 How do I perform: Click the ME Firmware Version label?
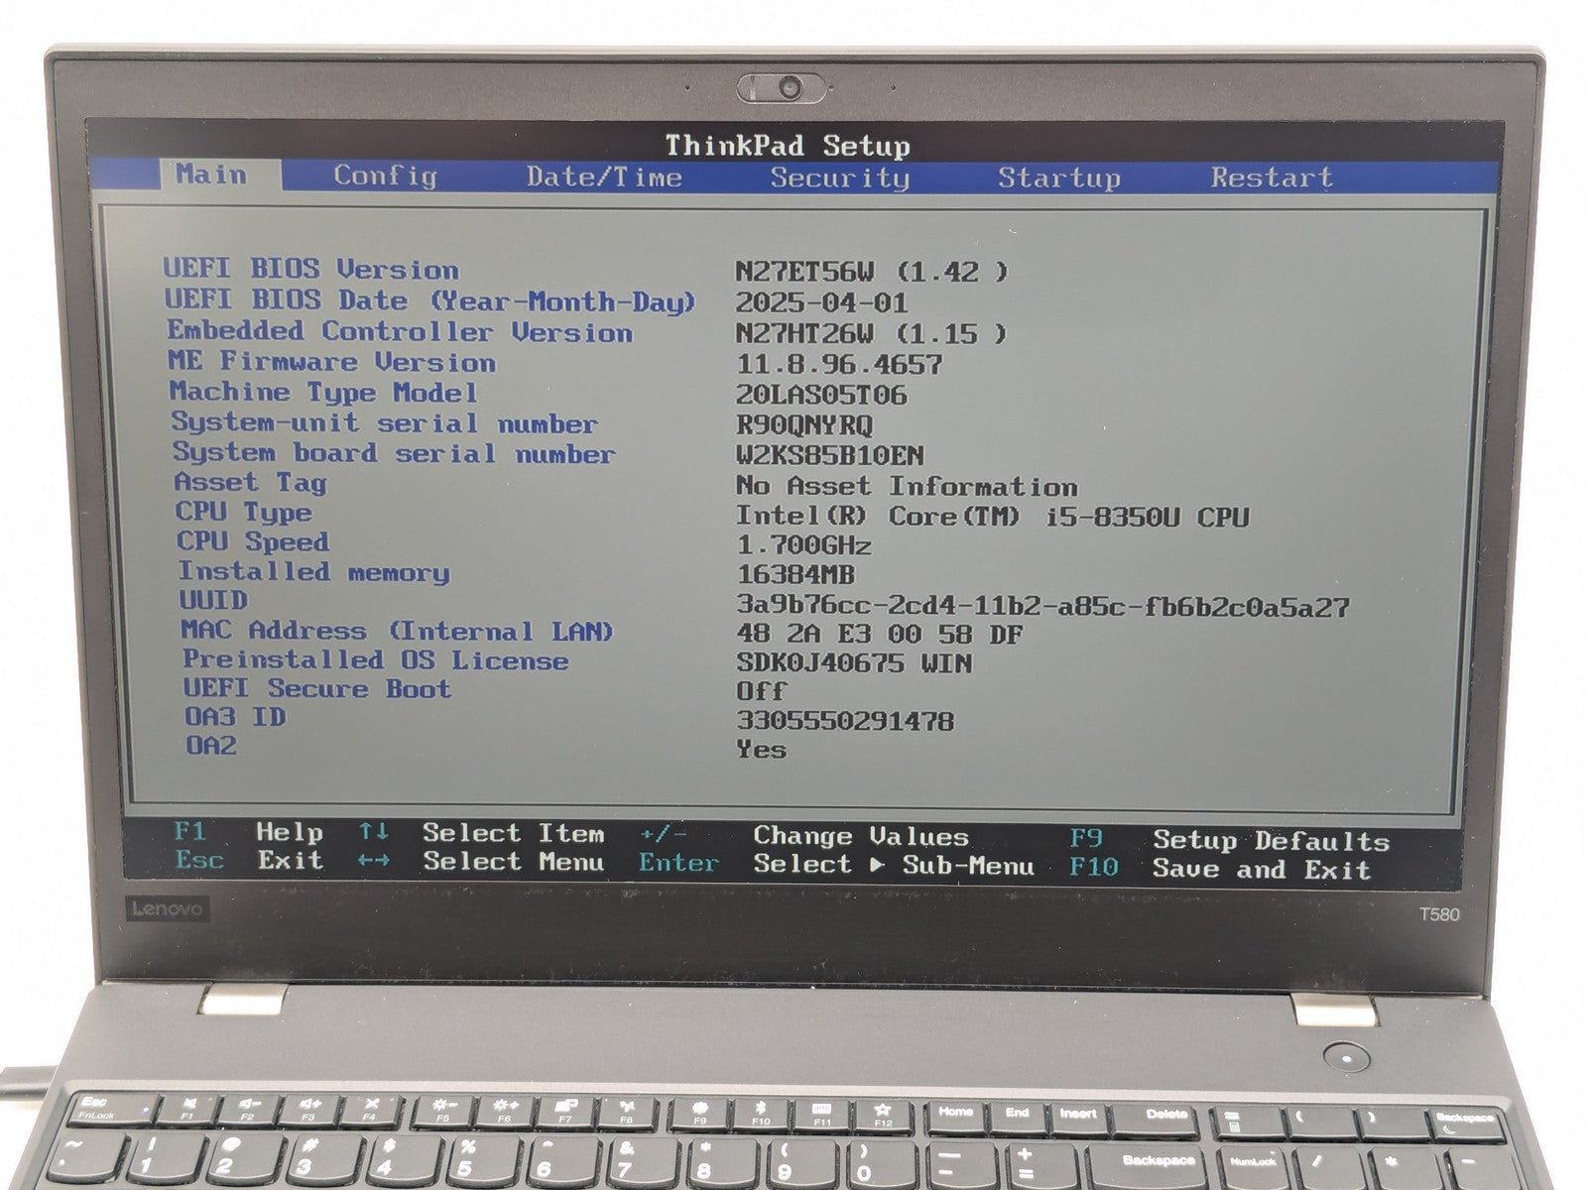[331, 361]
